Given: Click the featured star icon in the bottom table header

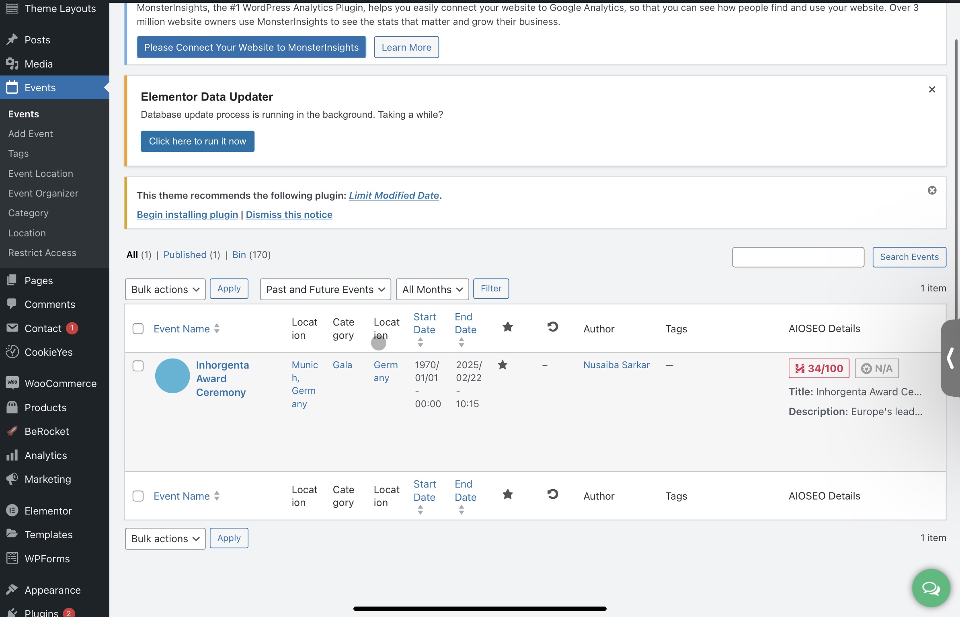Looking at the screenshot, I should tap(508, 494).
